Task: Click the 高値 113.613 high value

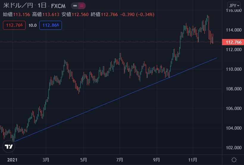Action: click(46, 15)
